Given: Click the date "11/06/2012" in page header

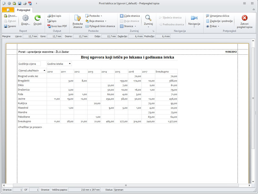Looking at the screenshot, I should pos(231,52).
